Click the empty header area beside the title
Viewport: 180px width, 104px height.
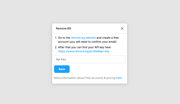click(95, 28)
